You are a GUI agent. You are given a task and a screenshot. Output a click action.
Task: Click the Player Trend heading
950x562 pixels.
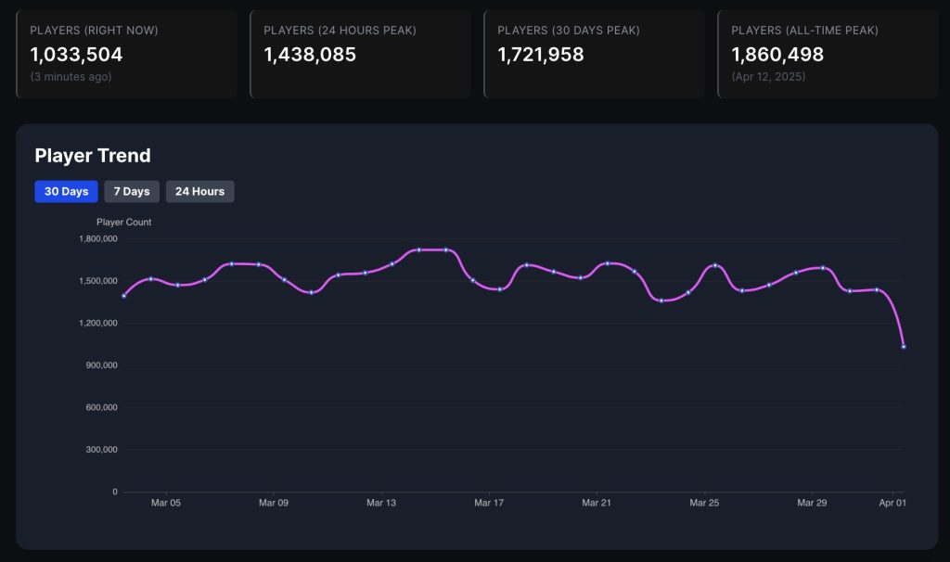(93, 156)
